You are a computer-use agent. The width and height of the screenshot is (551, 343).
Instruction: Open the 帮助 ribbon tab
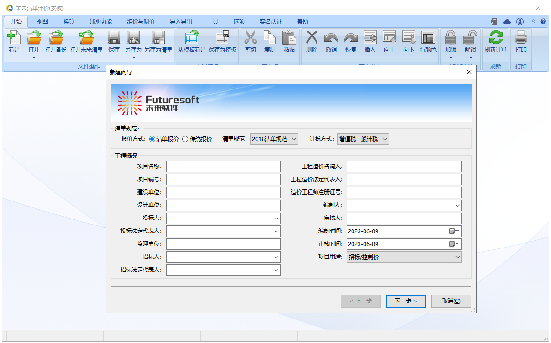pyautogui.click(x=303, y=21)
